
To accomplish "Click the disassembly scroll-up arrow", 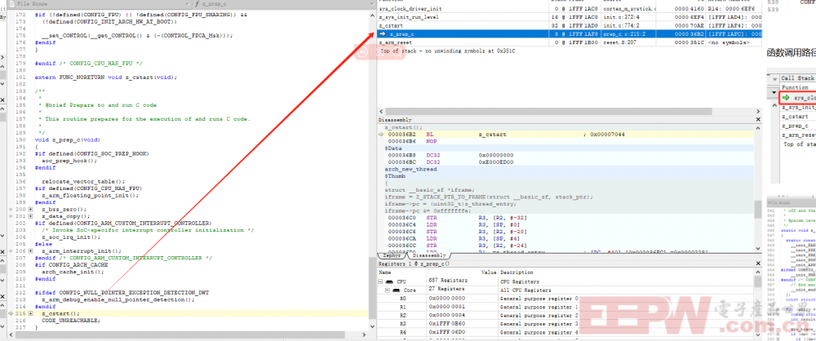I will coord(758,128).
